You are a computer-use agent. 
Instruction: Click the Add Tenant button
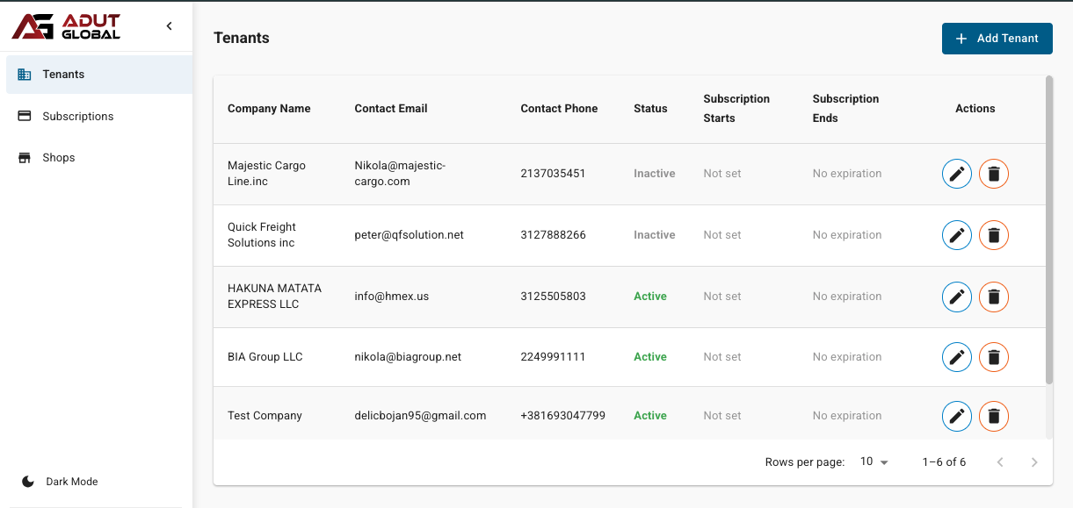point(997,39)
